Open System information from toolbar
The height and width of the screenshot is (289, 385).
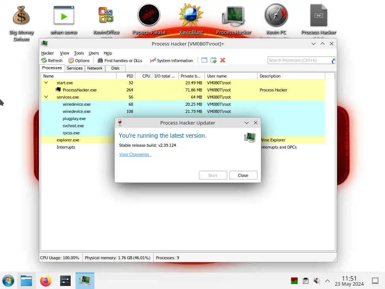171,61
